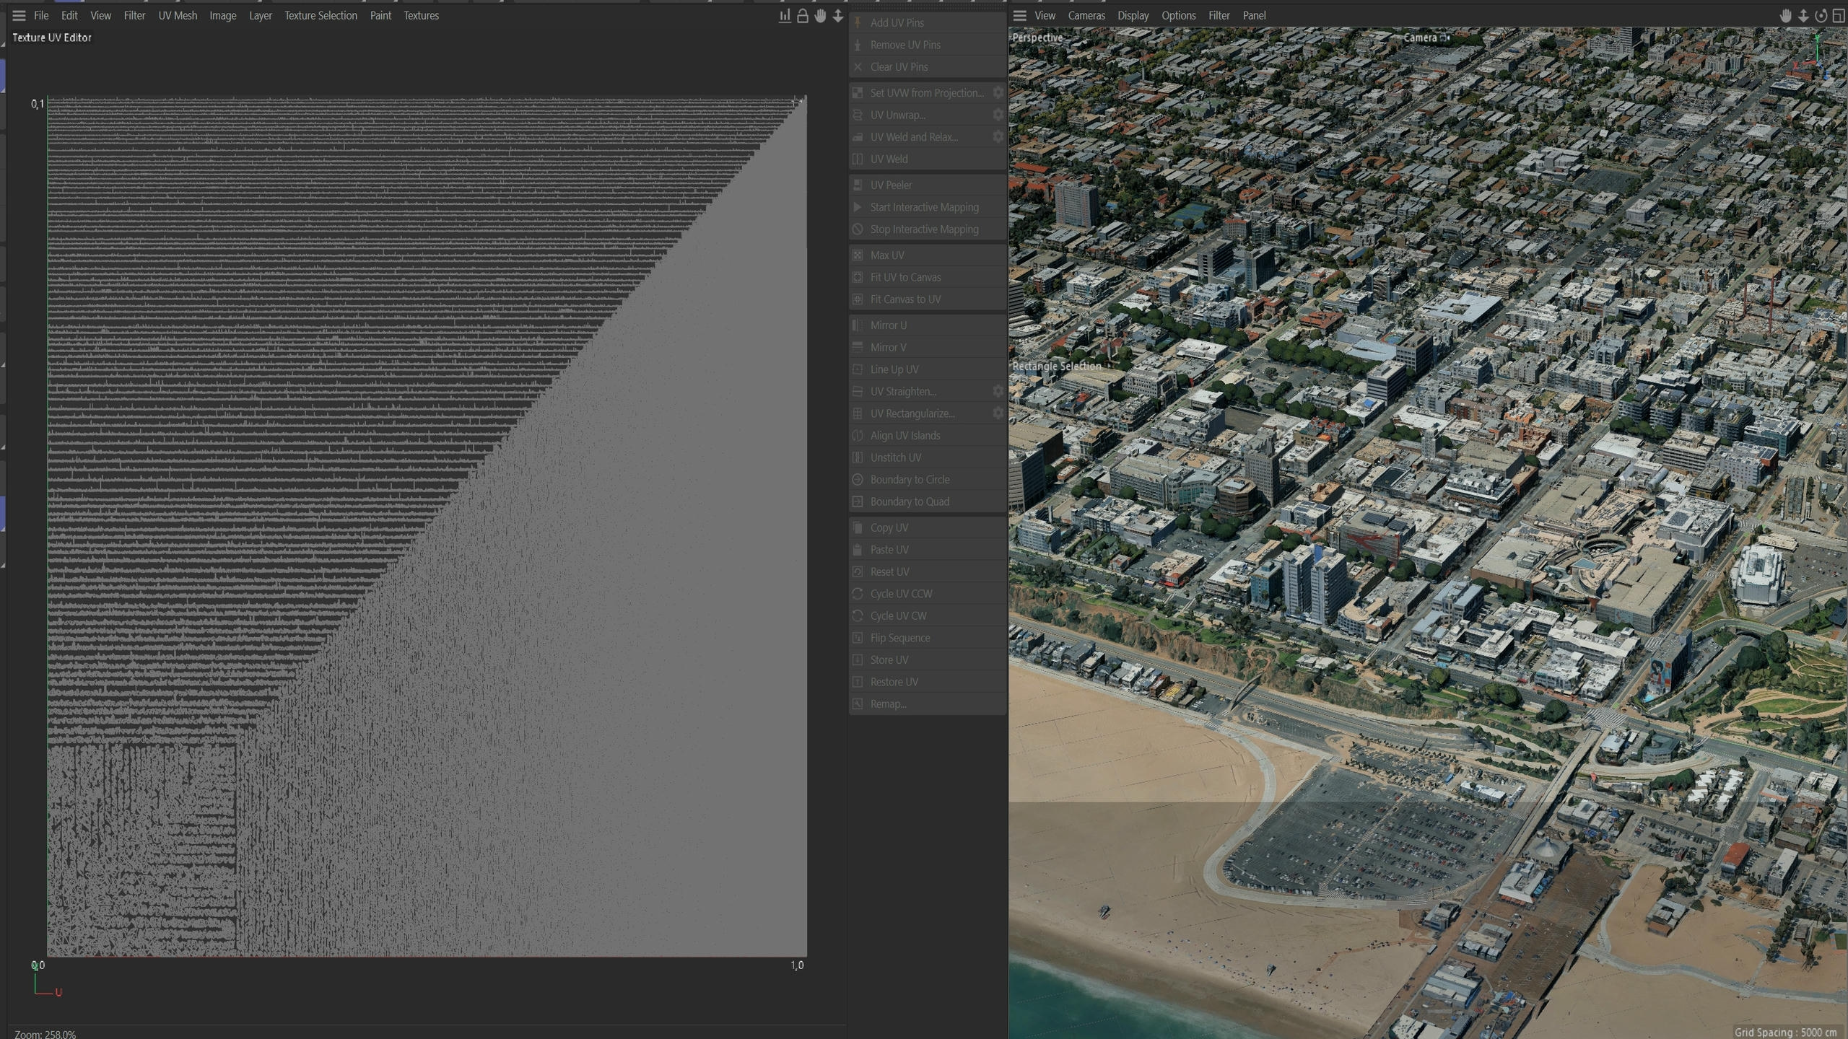Click the orbit rotate icon in the viewport header

[1821, 15]
